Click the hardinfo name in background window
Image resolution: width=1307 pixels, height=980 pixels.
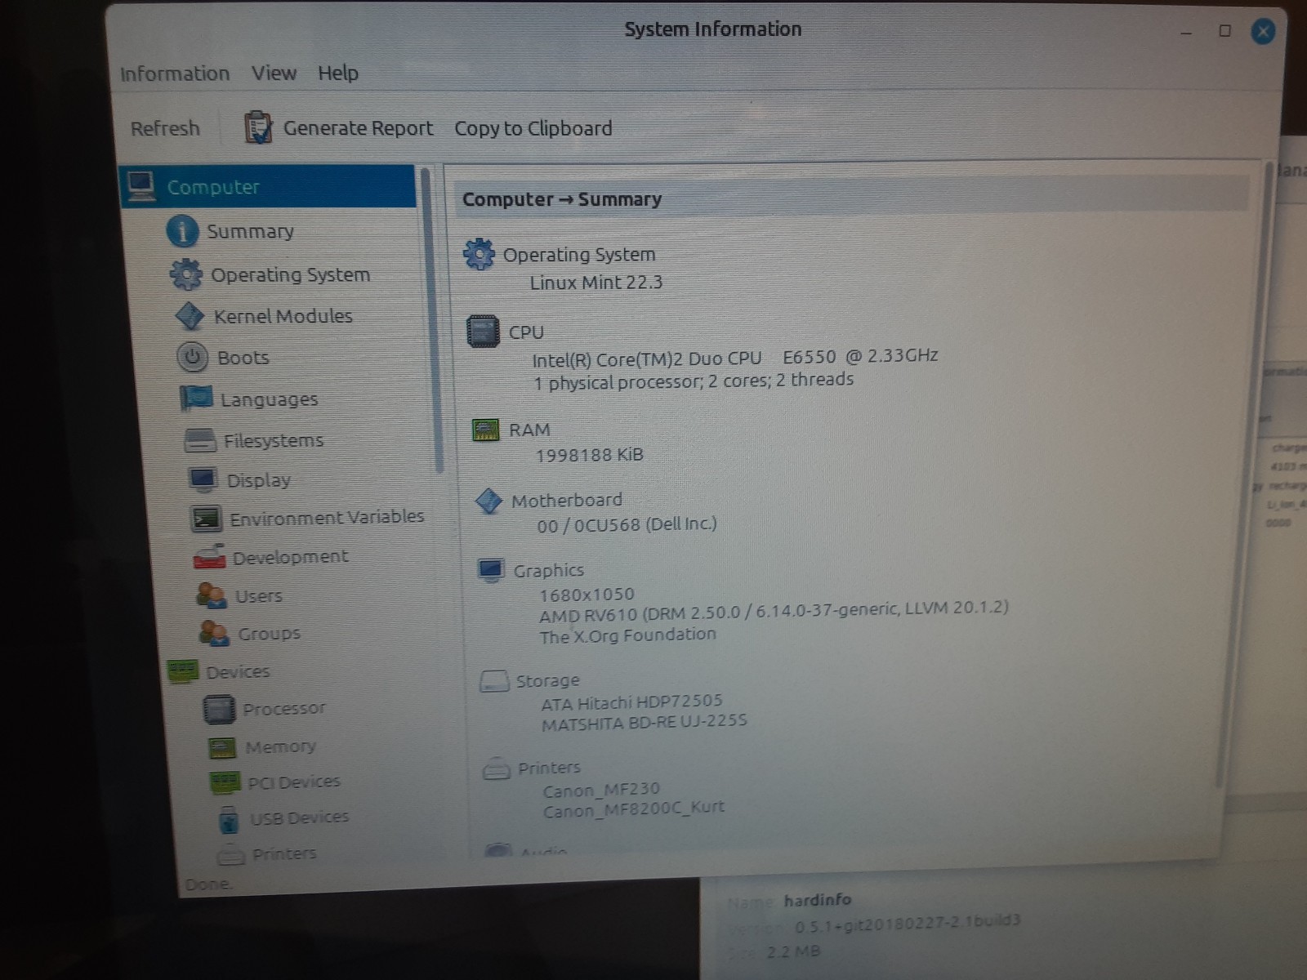tap(818, 900)
